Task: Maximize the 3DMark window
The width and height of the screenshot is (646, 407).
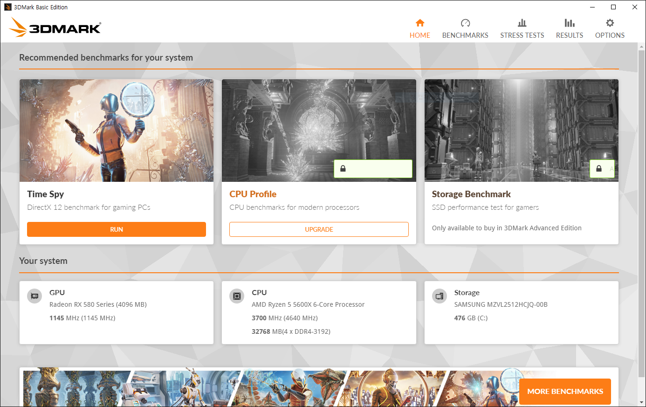Action: (x=613, y=7)
